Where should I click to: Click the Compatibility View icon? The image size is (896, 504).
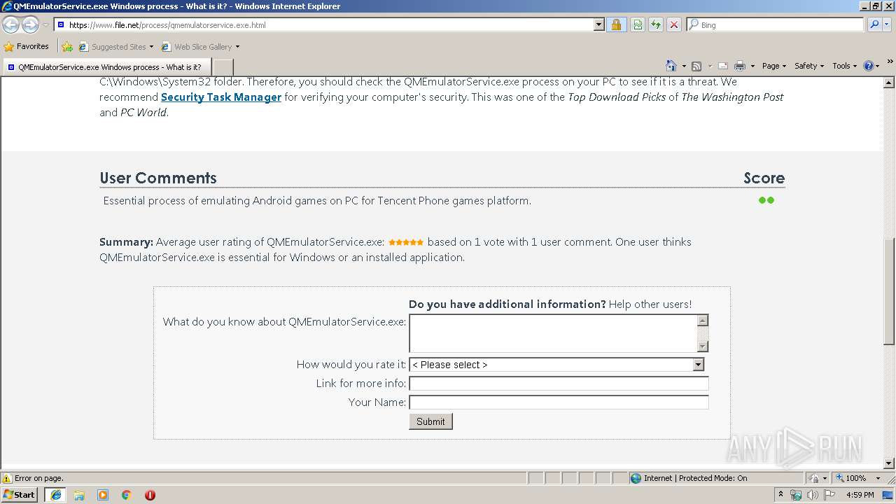click(638, 24)
